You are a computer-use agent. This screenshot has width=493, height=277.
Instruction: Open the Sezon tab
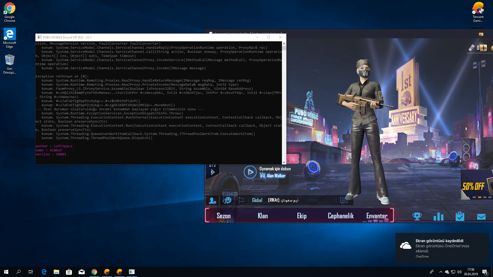click(224, 216)
